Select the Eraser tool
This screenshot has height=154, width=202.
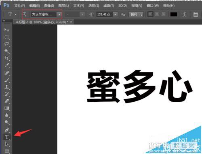[x=7, y=101]
